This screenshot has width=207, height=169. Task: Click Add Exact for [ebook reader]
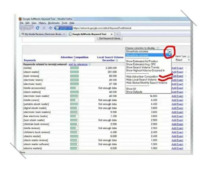coord(177,72)
